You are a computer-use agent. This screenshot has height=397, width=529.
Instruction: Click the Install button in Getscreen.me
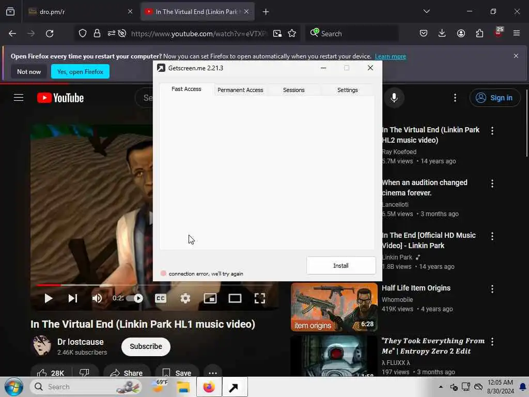[341, 266]
